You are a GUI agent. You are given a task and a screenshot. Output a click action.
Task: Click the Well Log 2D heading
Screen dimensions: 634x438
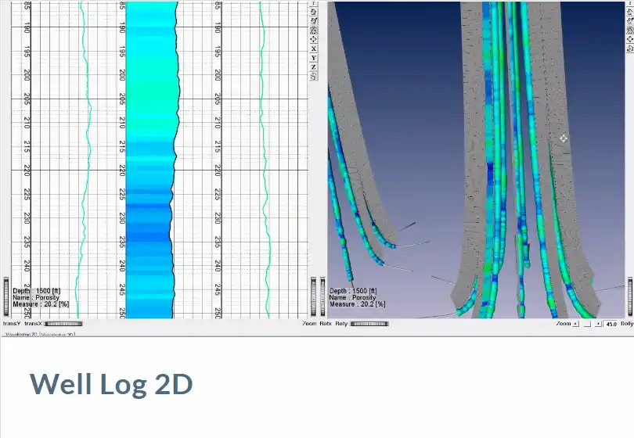(x=111, y=384)
